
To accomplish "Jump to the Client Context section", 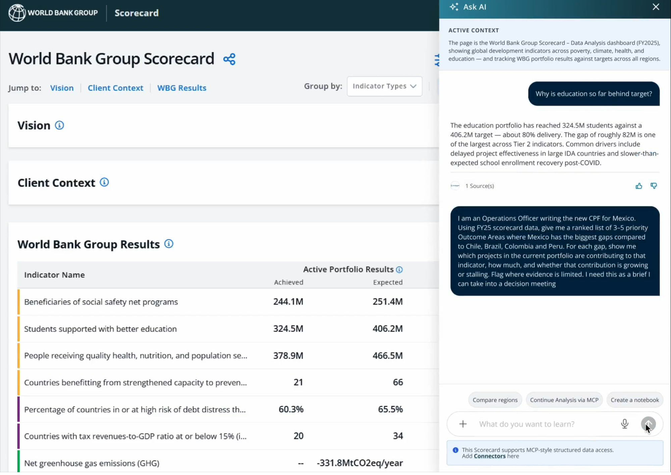I will click(x=115, y=88).
